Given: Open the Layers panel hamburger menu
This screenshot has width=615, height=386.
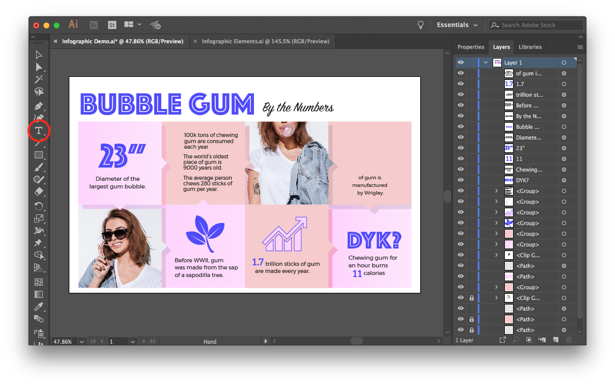Looking at the screenshot, I should click(x=580, y=47).
